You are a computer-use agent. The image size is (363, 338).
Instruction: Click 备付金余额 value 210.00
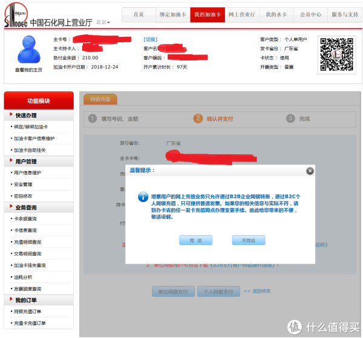pyautogui.click(x=90, y=58)
